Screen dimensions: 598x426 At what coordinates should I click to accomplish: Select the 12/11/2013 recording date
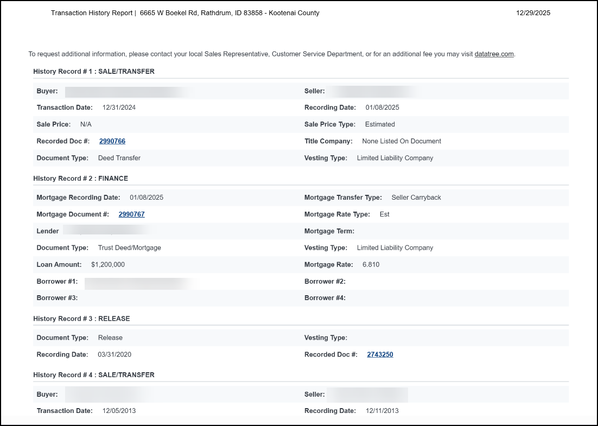click(x=382, y=411)
